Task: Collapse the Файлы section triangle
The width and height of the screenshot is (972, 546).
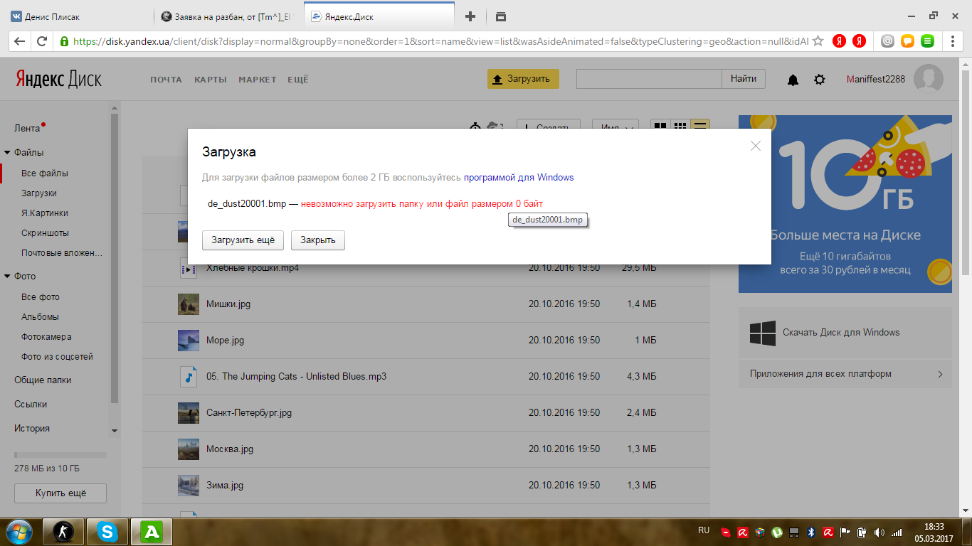Action: [x=7, y=153]
